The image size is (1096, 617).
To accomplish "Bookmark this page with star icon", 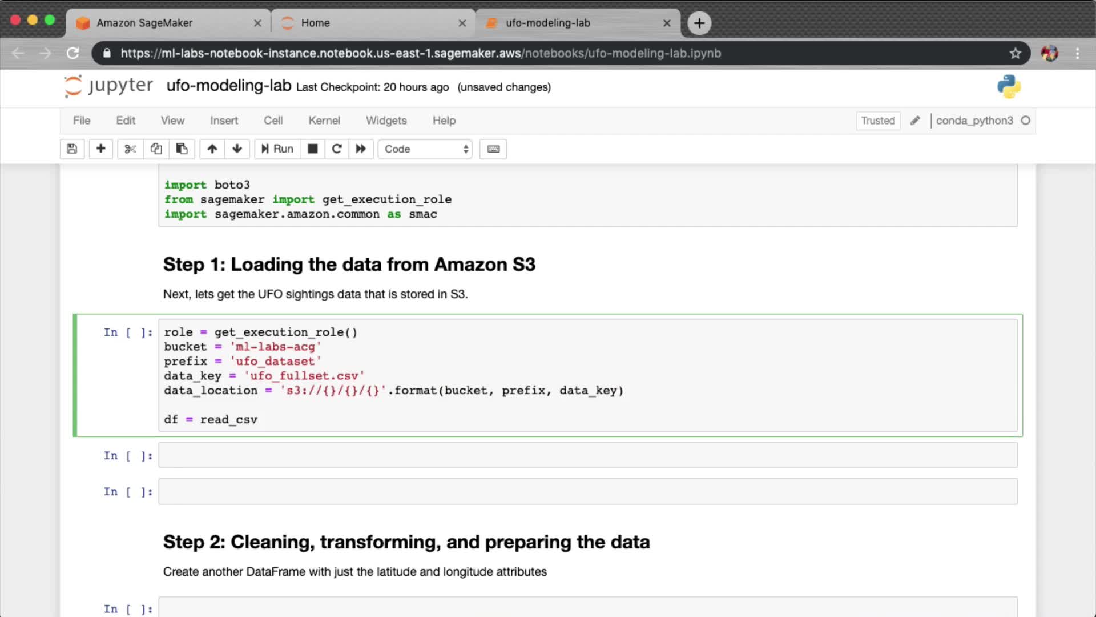I will coord(1015,53).
